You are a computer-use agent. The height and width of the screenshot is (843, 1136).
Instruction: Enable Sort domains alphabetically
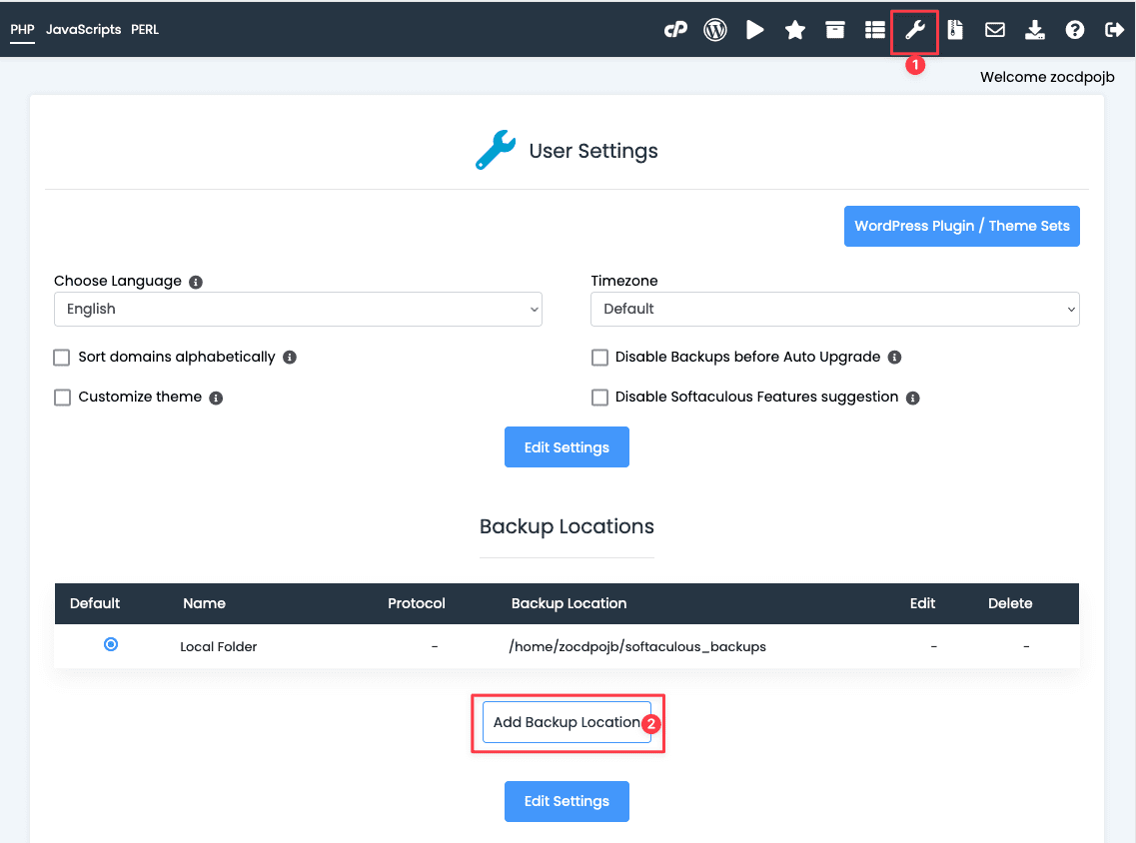tap(62, 357)
